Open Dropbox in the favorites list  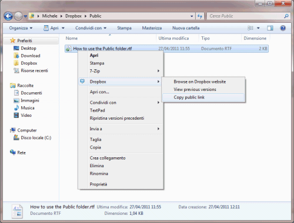25,63
